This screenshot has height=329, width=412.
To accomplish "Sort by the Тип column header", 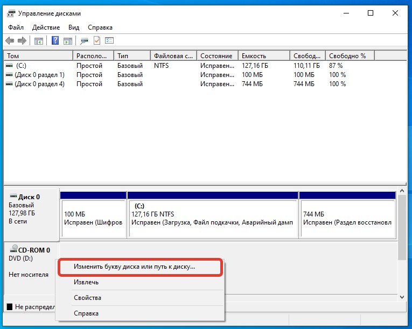I will 132,56.
